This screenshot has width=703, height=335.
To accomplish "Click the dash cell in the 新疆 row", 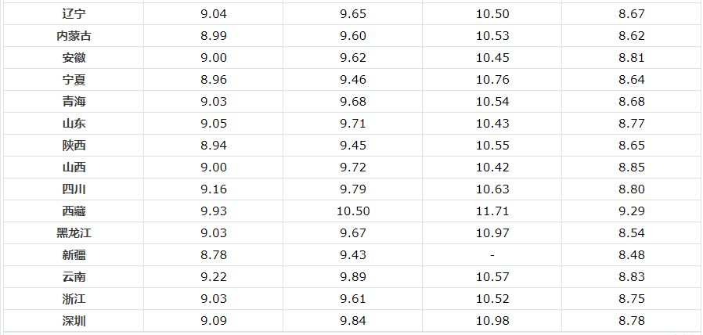I will (x=492, y=255).
